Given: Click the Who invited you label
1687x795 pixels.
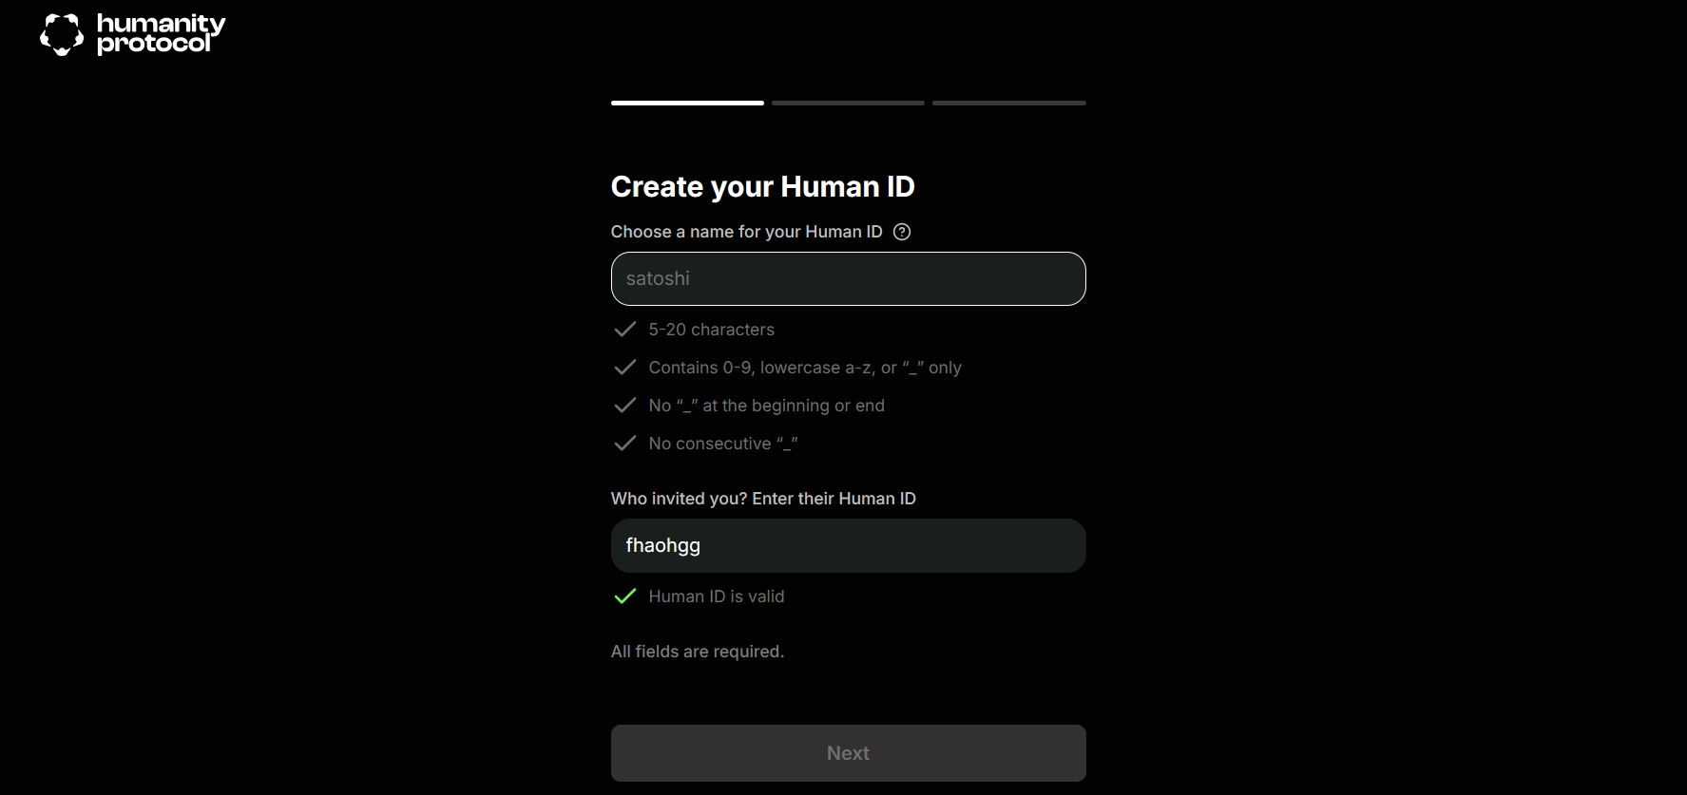Looking at the screenshot, I should (x=763, y=499).
